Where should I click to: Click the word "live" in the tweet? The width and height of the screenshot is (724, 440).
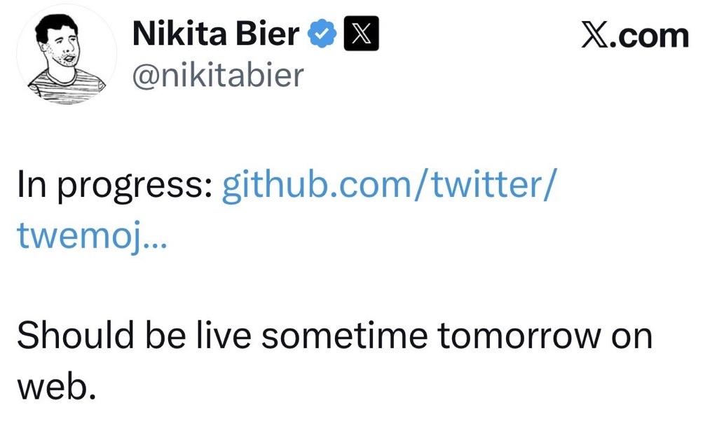coord(221,337)
